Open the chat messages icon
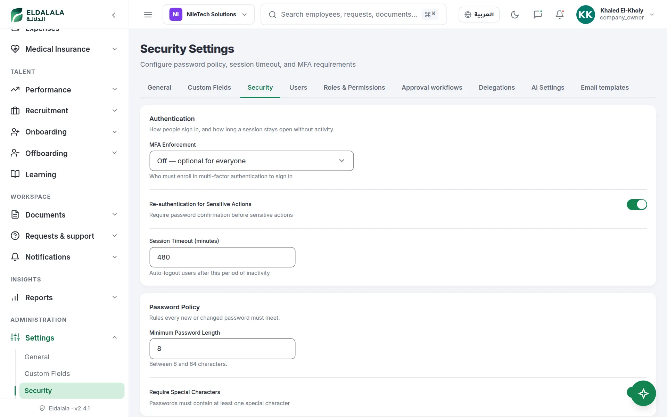This screenshot has width=667, height=417. point(537,15)
